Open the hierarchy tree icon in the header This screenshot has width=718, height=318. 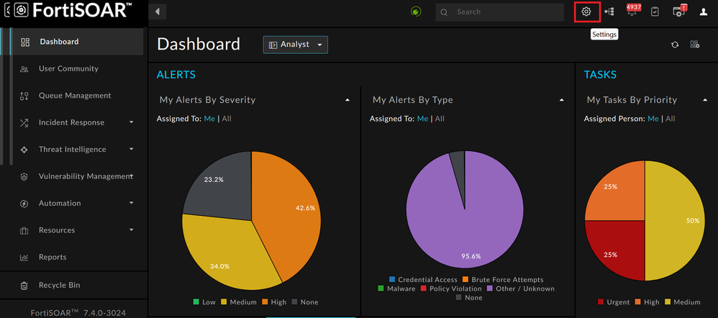(609, 12)
